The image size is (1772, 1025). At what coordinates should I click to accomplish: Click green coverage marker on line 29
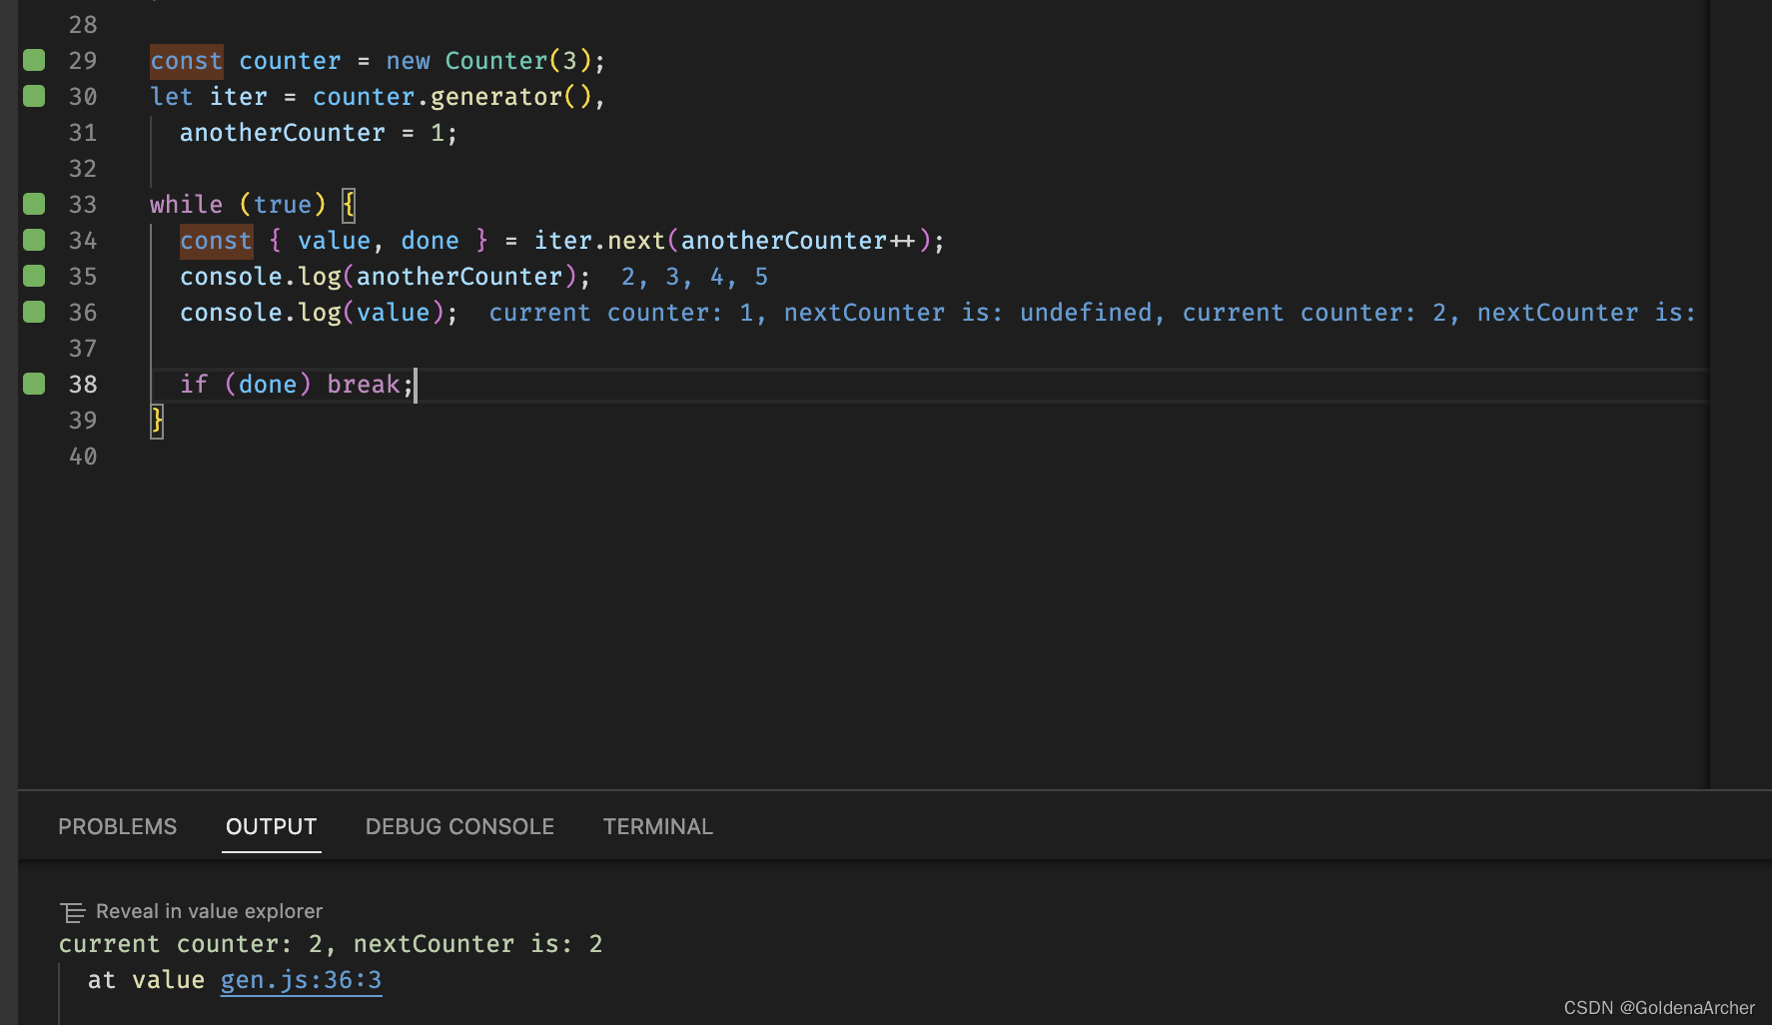click(34, 60)
